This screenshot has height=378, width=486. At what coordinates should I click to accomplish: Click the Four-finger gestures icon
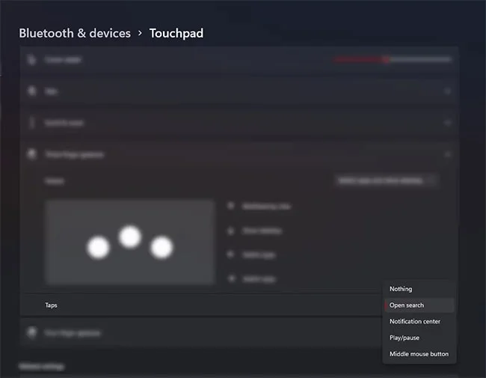point(31,332)
